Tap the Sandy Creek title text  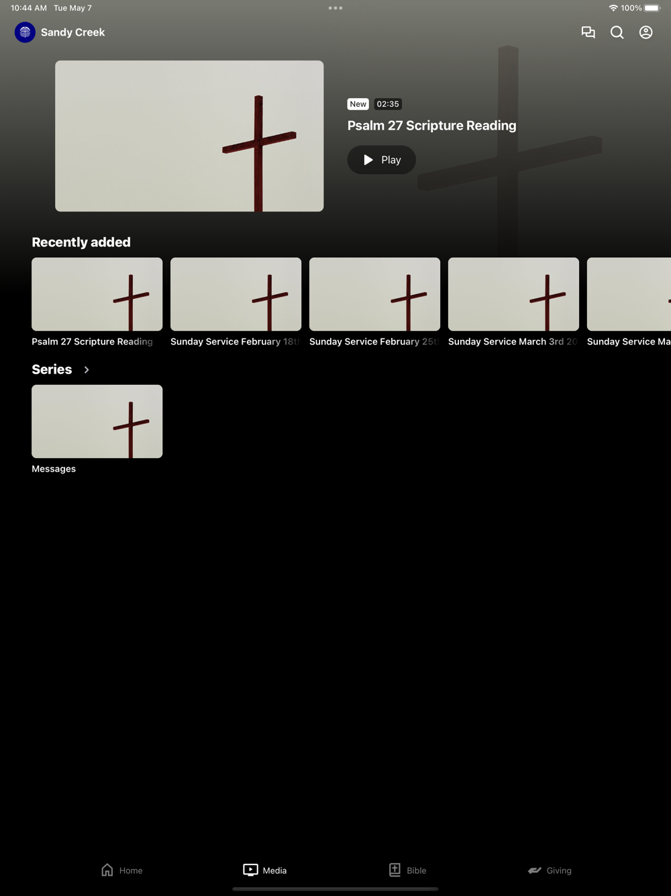pyautogui.click(x=73, y=32)
